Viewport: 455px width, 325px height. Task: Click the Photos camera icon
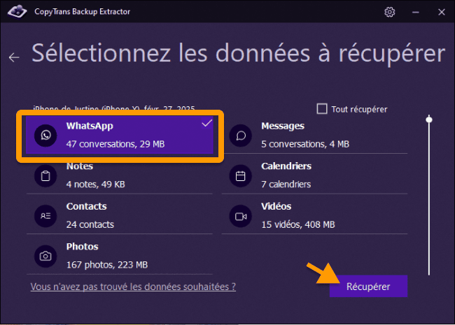pos(45,256)
